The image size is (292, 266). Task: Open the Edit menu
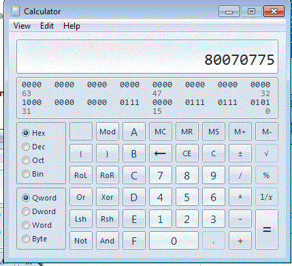[47, 26]
